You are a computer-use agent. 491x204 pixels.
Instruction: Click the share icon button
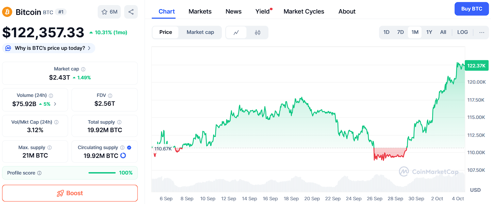pos(131,12)
